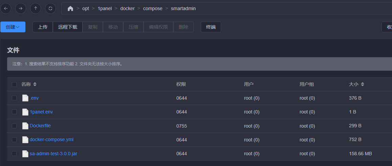The image size is (392, 166).
Task: Go forward with the right arrow button
Action: (21, 8)
